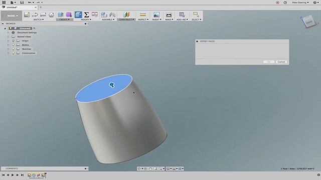Close the Untitled document tab
This screenshot has height=180, width=321.
pyautogui.click(x=36, y=7)
